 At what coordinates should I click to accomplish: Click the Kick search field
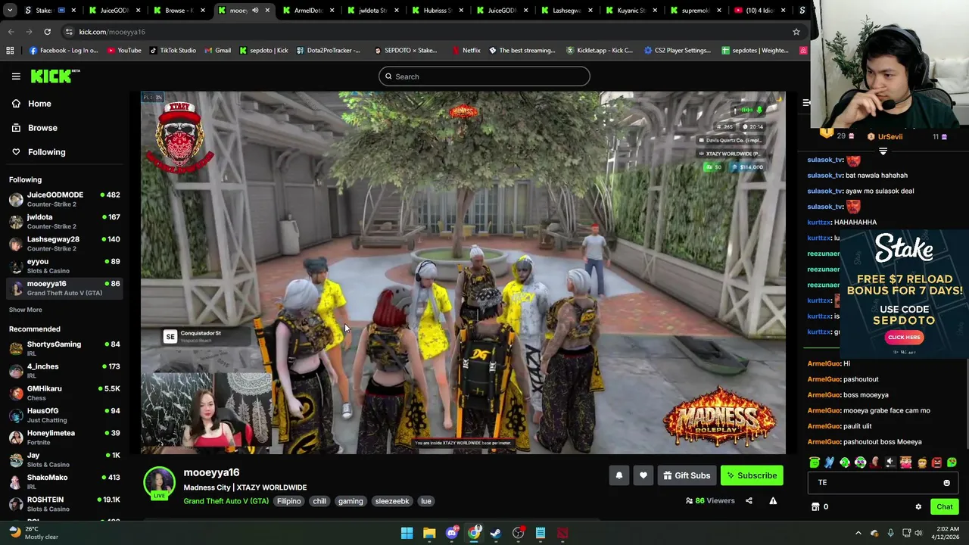(484, 76)
